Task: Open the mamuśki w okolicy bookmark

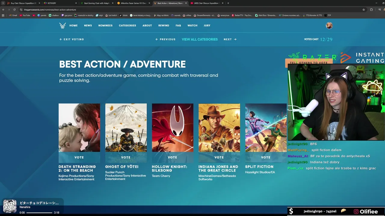Action: click(84, 15)
